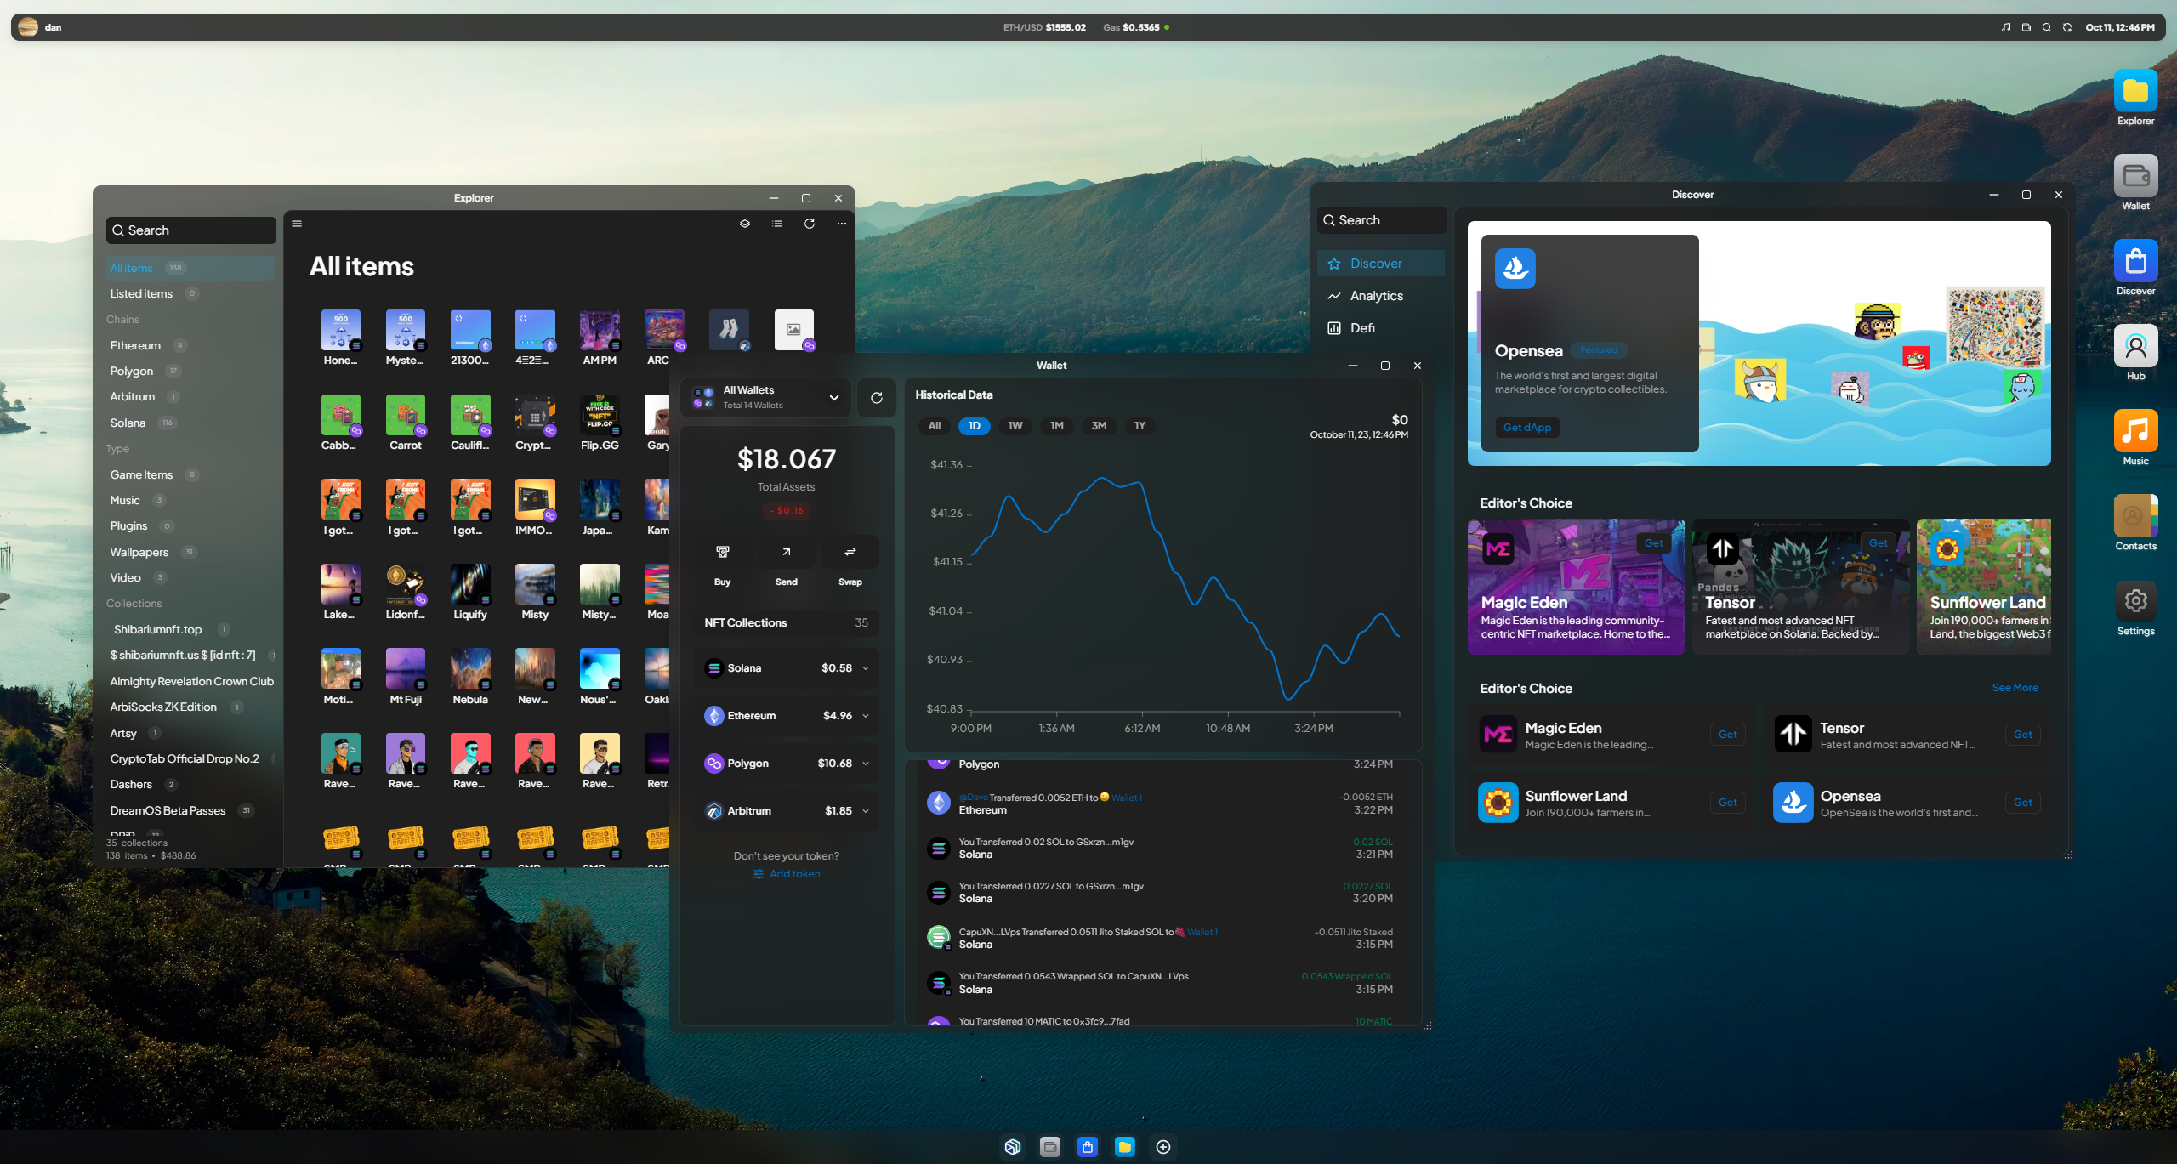
Task: Click the layers icon in Explorer toolbar
Action: [x=745, y=224]
